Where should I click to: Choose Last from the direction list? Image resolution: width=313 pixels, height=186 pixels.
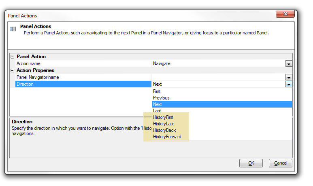[x=222, y=111]
